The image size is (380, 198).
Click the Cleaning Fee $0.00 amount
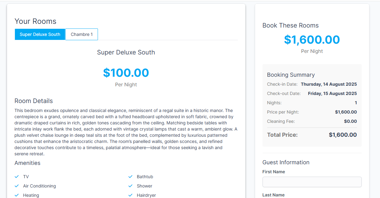point(350,121)
